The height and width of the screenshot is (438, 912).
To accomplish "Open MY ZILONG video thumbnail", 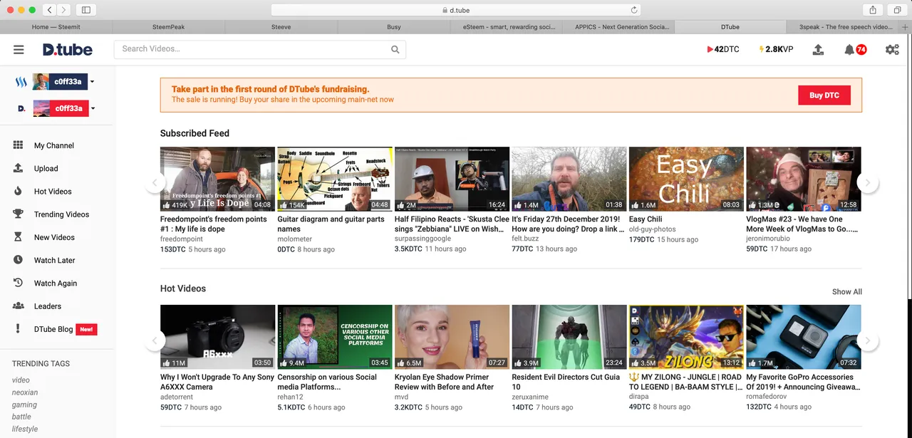I will (x=686, y=337).
